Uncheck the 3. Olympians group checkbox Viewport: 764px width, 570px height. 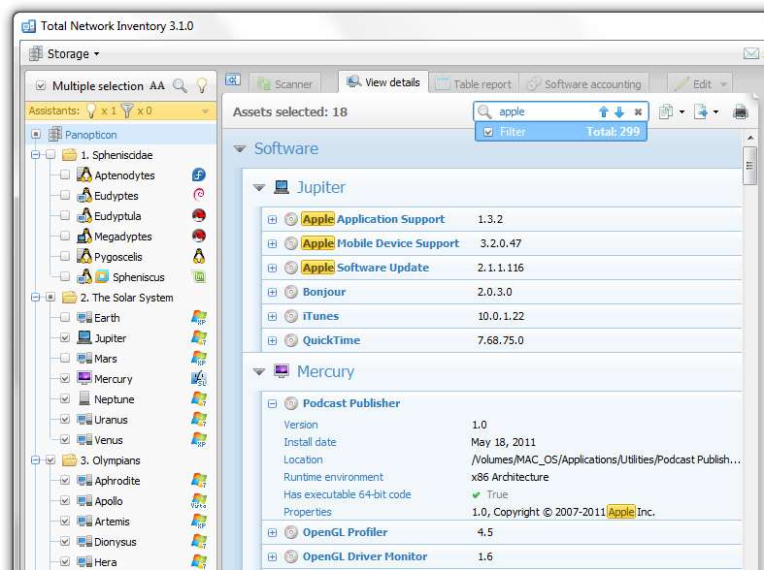pos(50,460)
